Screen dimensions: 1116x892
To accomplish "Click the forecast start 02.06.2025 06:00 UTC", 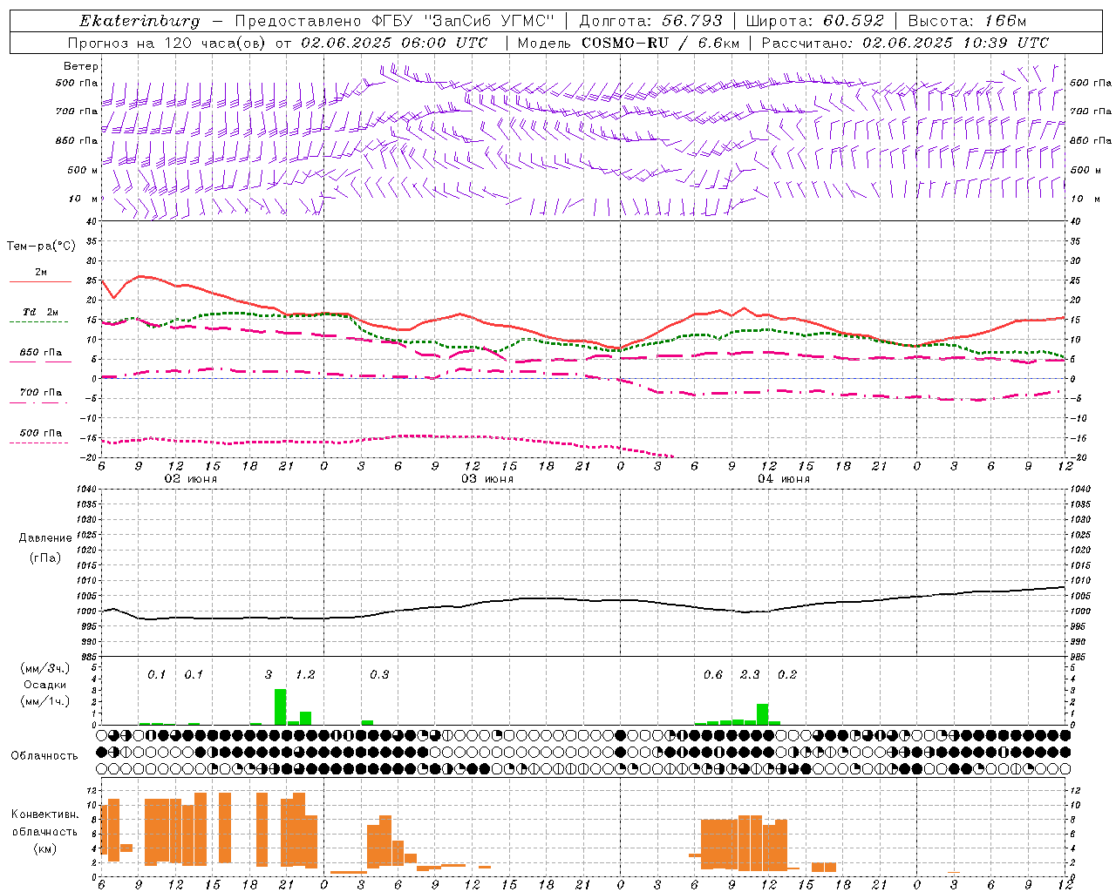I will pos(394,43).
